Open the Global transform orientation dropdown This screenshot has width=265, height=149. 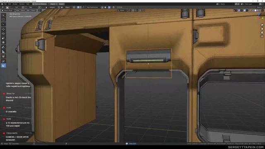coord(122,10)
